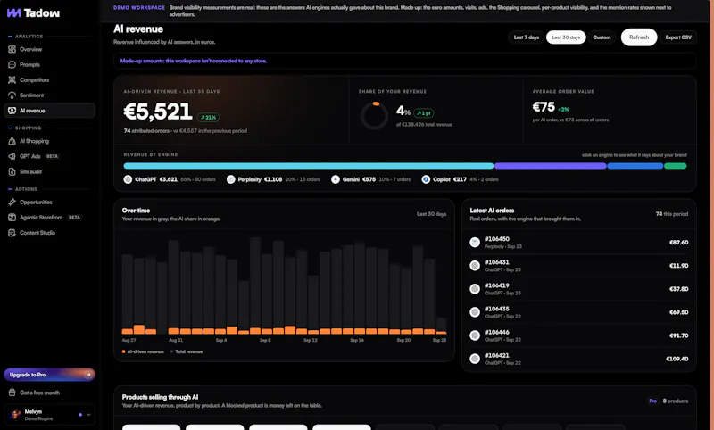Click the Refresh button

639,37
